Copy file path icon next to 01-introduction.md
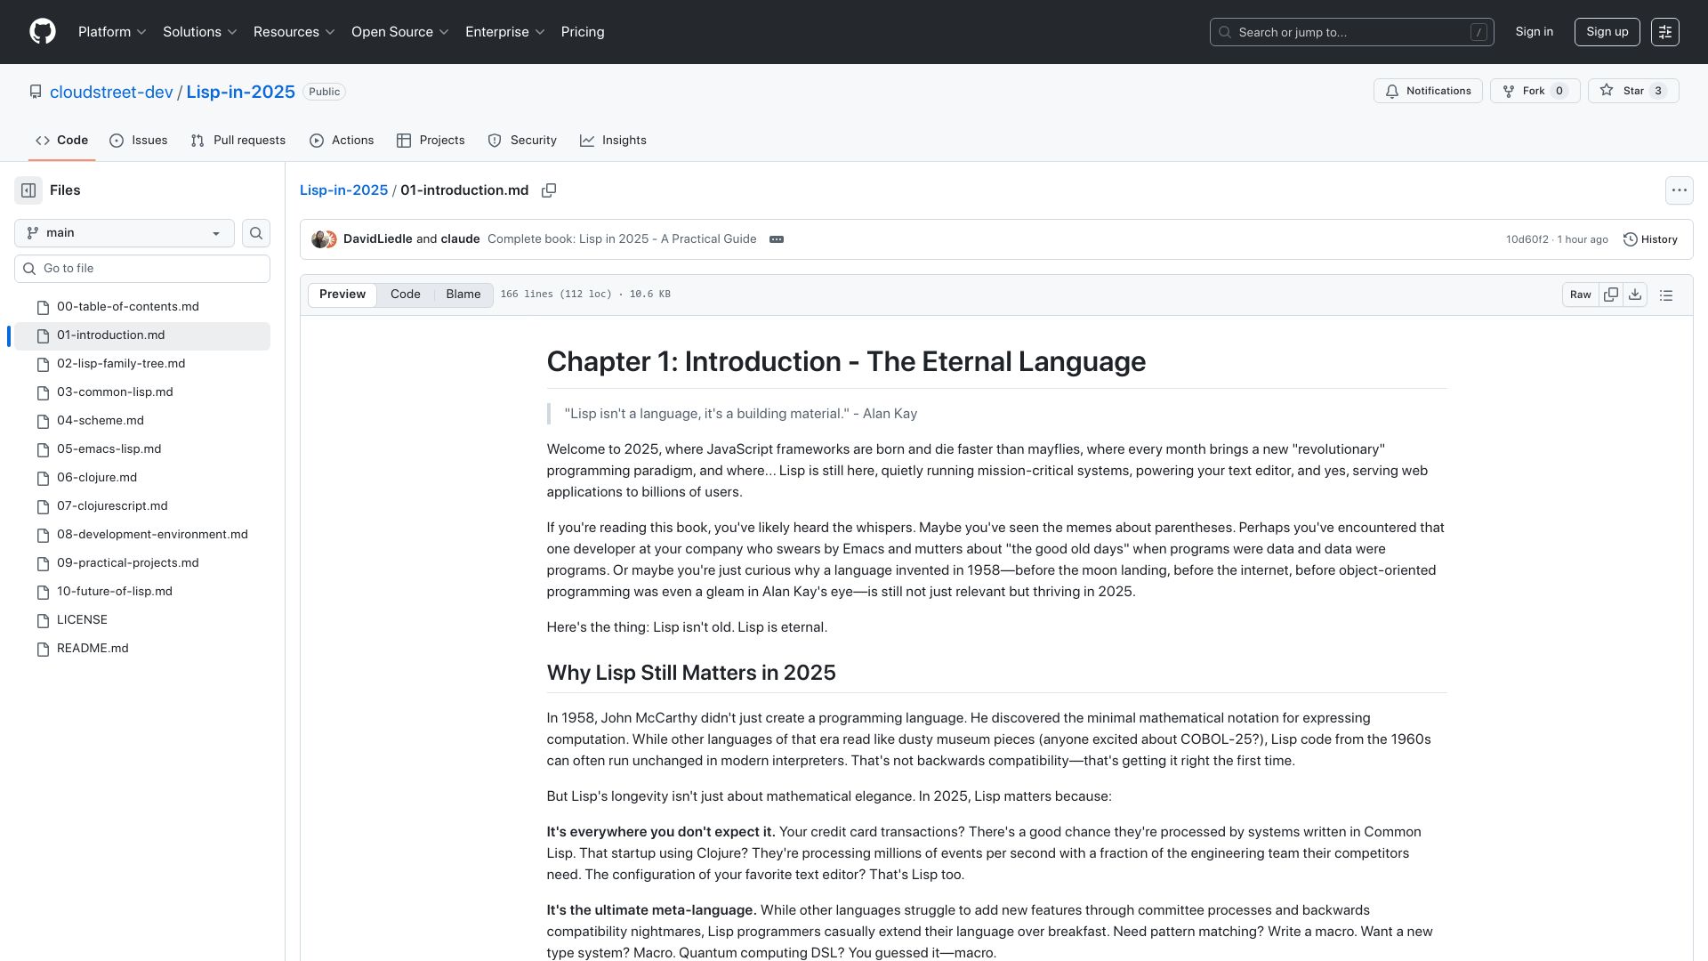The width and height of the screenshot is (1708, 961). [x=549, y=190]
